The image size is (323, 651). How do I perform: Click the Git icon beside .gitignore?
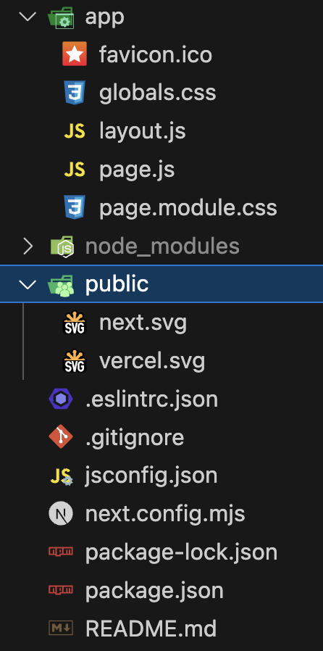[x=61, y=437]
